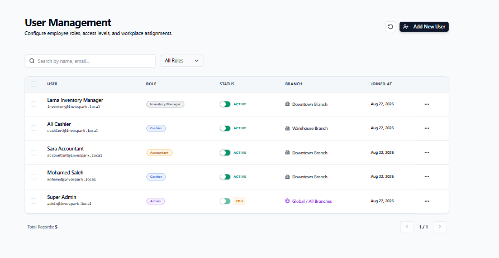Click Global / All Branches link

pyautogui.click(x=312, y=201)
